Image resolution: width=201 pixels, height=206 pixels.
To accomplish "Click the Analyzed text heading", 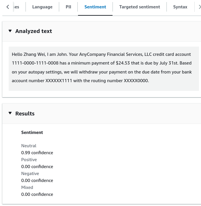I will 34,31.
